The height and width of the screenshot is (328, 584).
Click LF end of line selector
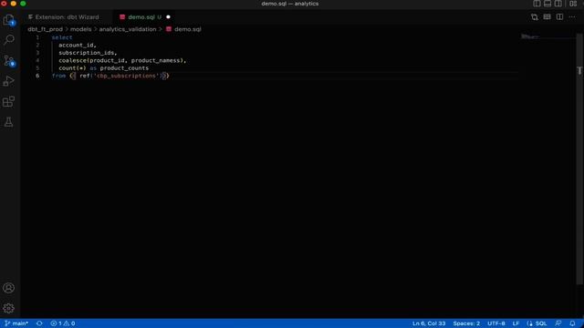[516, 323]
